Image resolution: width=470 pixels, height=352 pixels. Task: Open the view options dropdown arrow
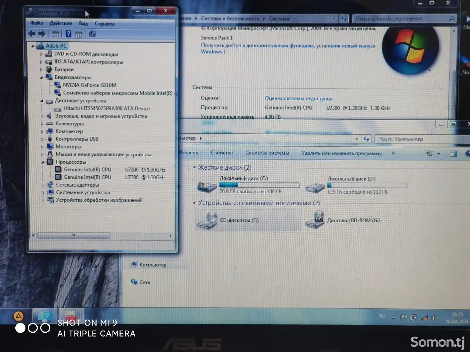pos(439,154)
